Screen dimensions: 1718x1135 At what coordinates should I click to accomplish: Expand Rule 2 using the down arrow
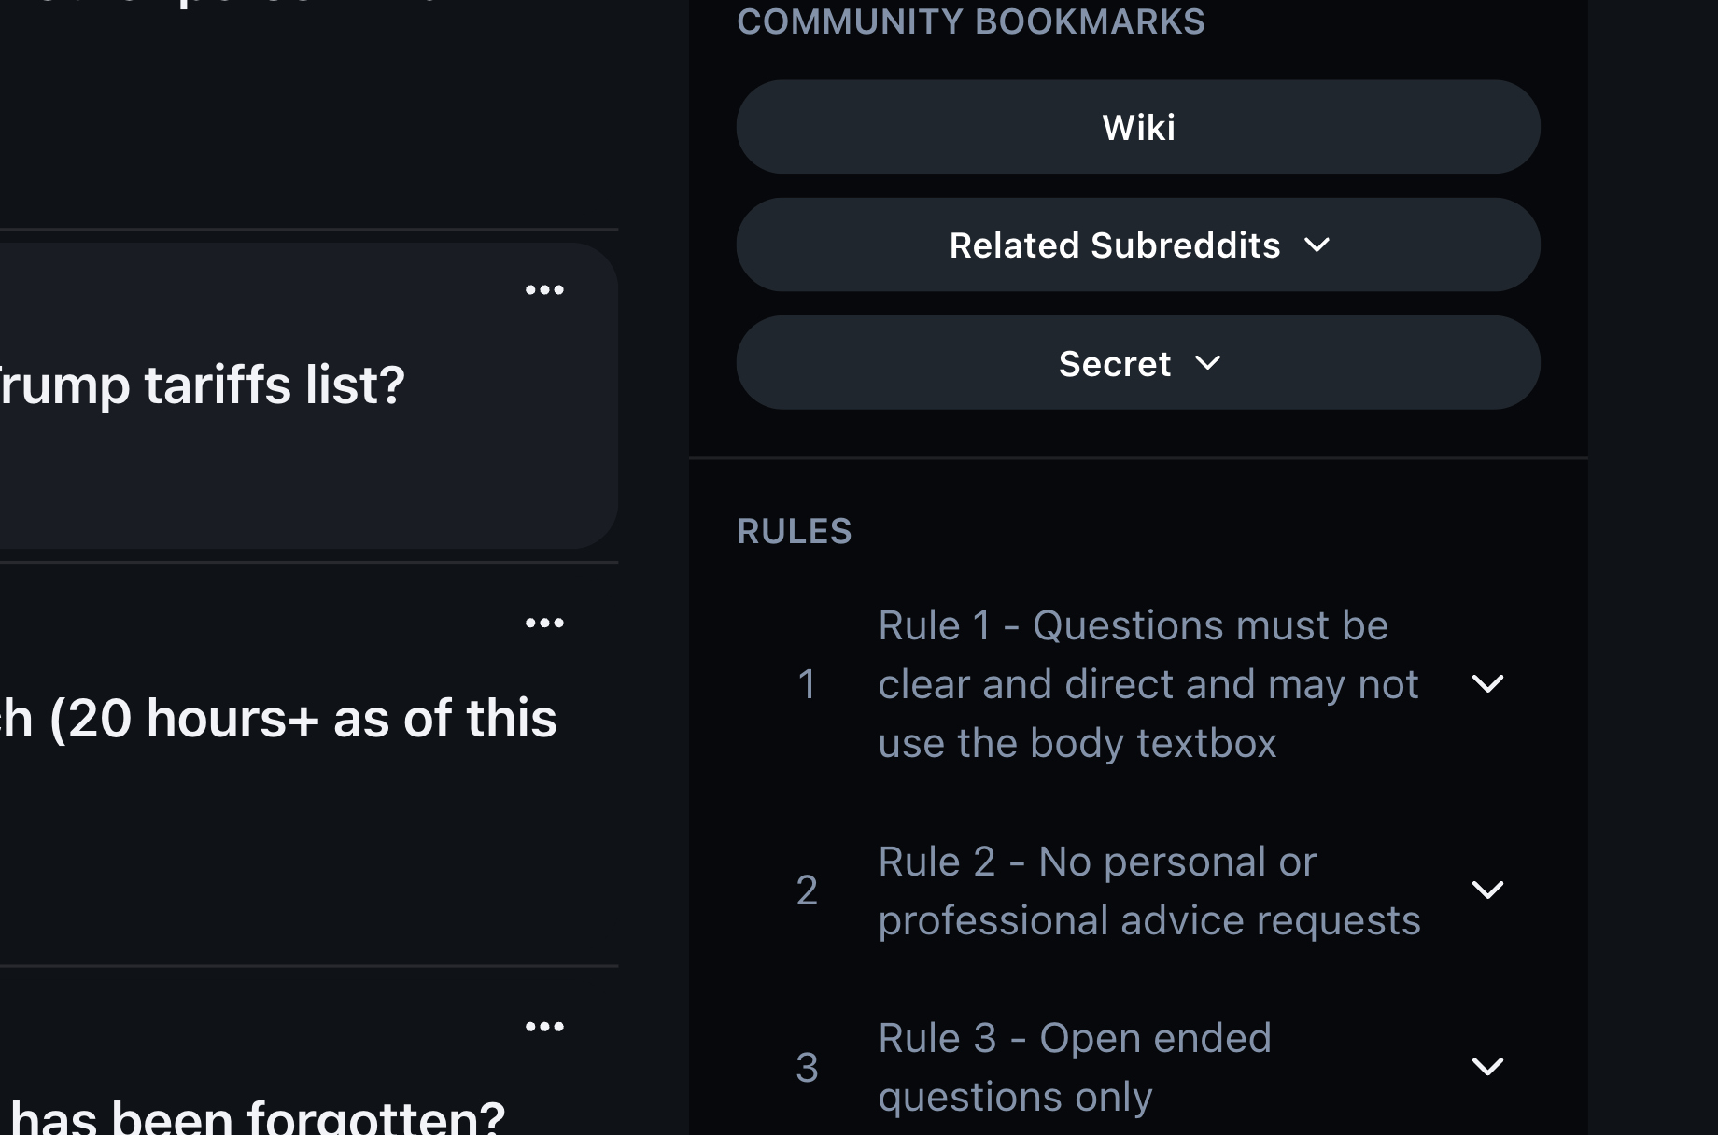point(1487,890)
